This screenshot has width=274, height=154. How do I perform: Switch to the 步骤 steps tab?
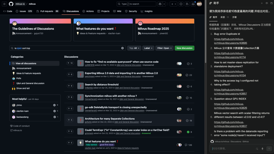point(234,17)
